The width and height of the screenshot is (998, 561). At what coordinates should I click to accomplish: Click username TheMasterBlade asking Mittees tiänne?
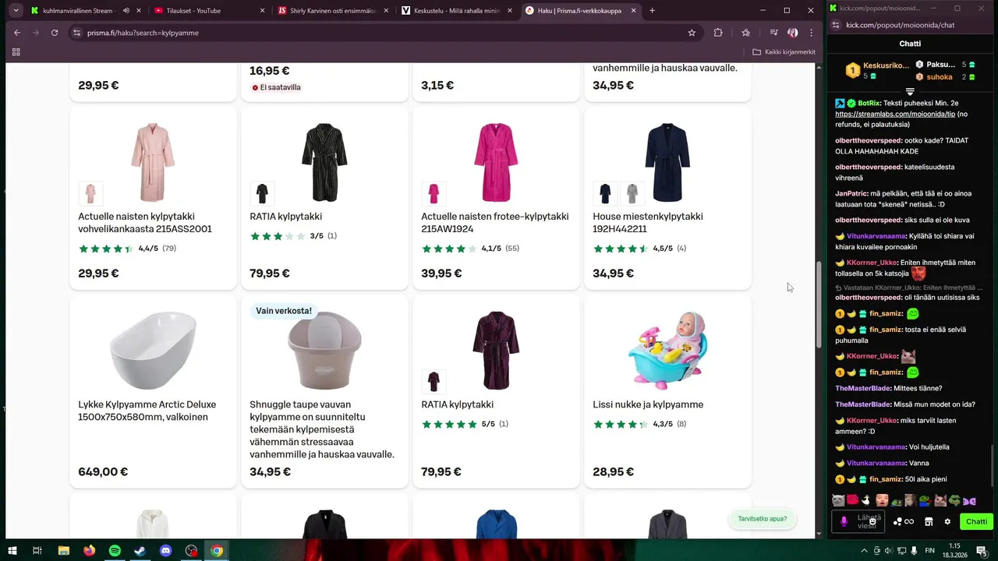point(862,388)
